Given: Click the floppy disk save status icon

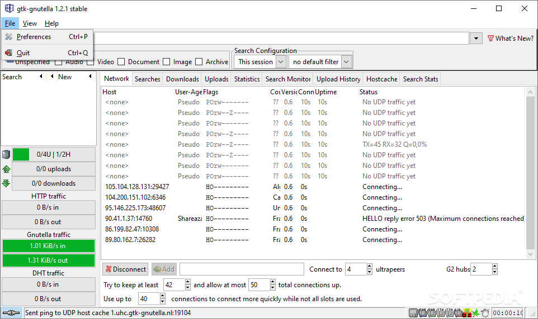Looking at the screenshot, I should [413, 313].
